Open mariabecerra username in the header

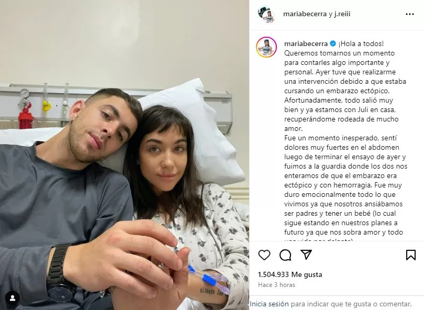click(305, 14)
